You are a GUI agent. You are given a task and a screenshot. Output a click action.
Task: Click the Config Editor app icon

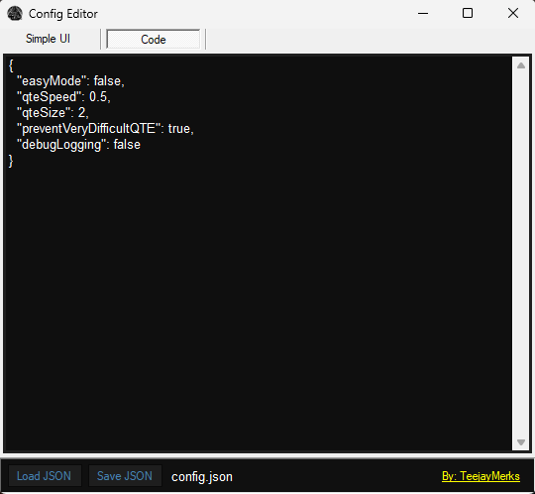[x=15, y=14]
